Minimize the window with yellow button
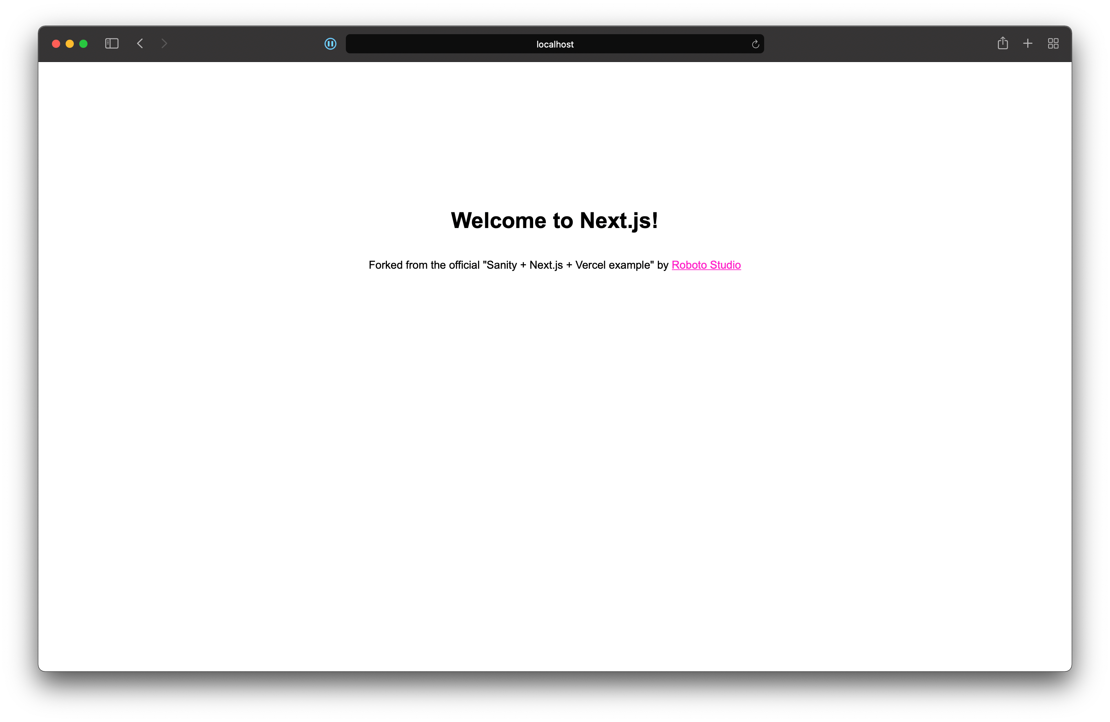Screen dimensions: 1110x722 coord(69,44)
